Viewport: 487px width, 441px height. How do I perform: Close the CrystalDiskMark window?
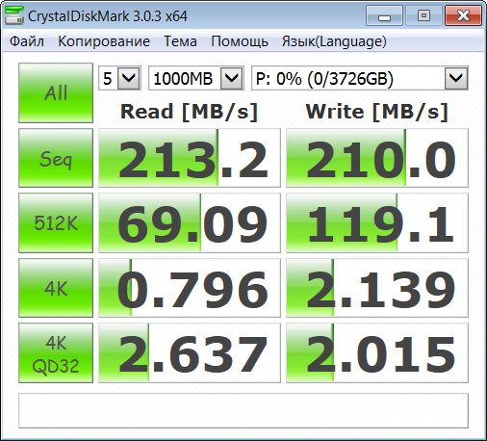[463, 15]
